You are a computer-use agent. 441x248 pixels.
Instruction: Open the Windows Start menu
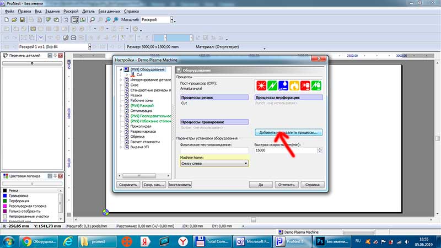click(x=9, y=241)
